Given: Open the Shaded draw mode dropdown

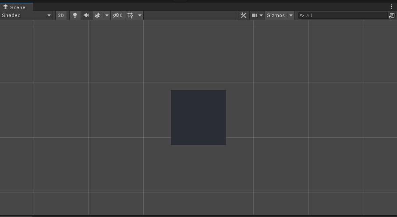Looking at the screenshot, I should coord(26,15).
